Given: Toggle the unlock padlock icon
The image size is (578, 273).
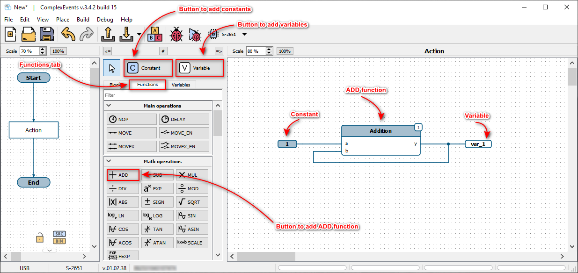Looking at the screenshot, I should [x=40, y=238].
